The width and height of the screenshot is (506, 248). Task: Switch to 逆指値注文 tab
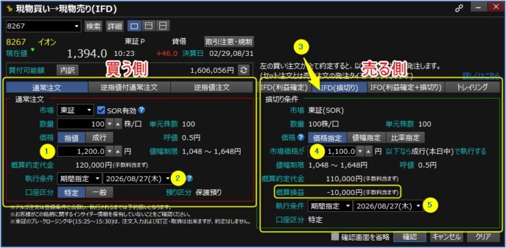[x=212, y=87]
